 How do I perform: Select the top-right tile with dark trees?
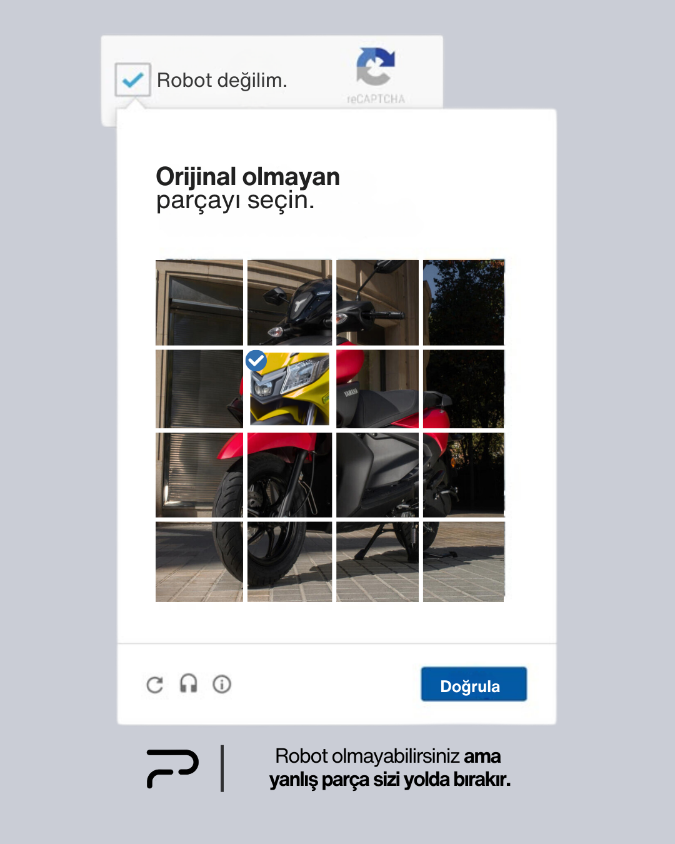pos(464,303)
